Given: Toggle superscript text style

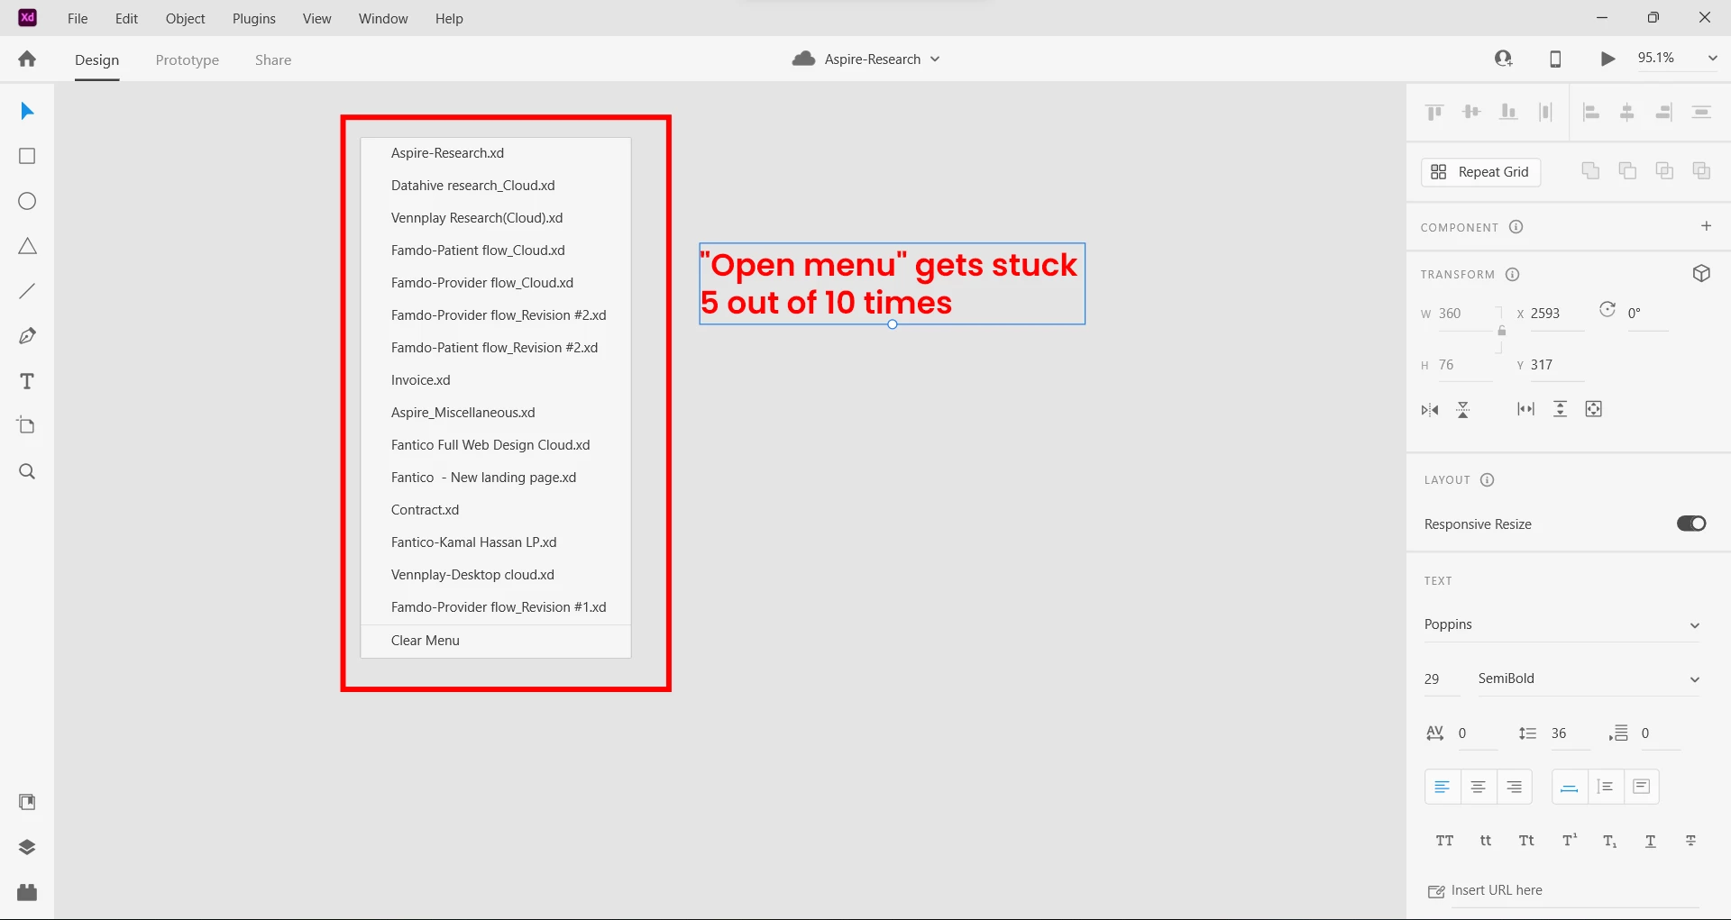Looking at the screenshot, I should (1570, 841).
